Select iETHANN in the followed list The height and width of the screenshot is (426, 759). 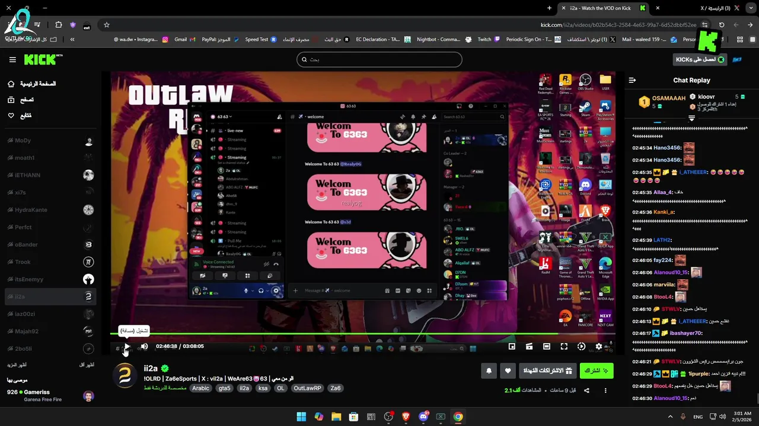pyautogui.click(x=50, y=175)
